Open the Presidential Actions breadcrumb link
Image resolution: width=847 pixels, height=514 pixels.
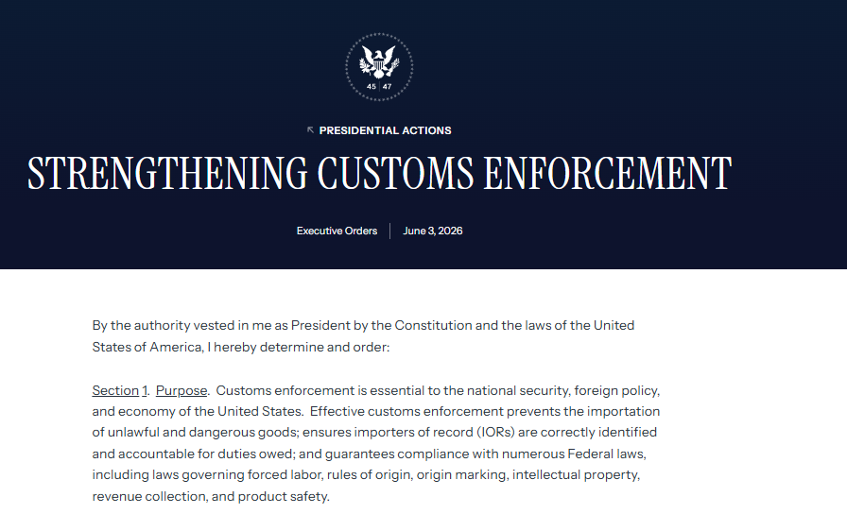click(x=385, y=130)
